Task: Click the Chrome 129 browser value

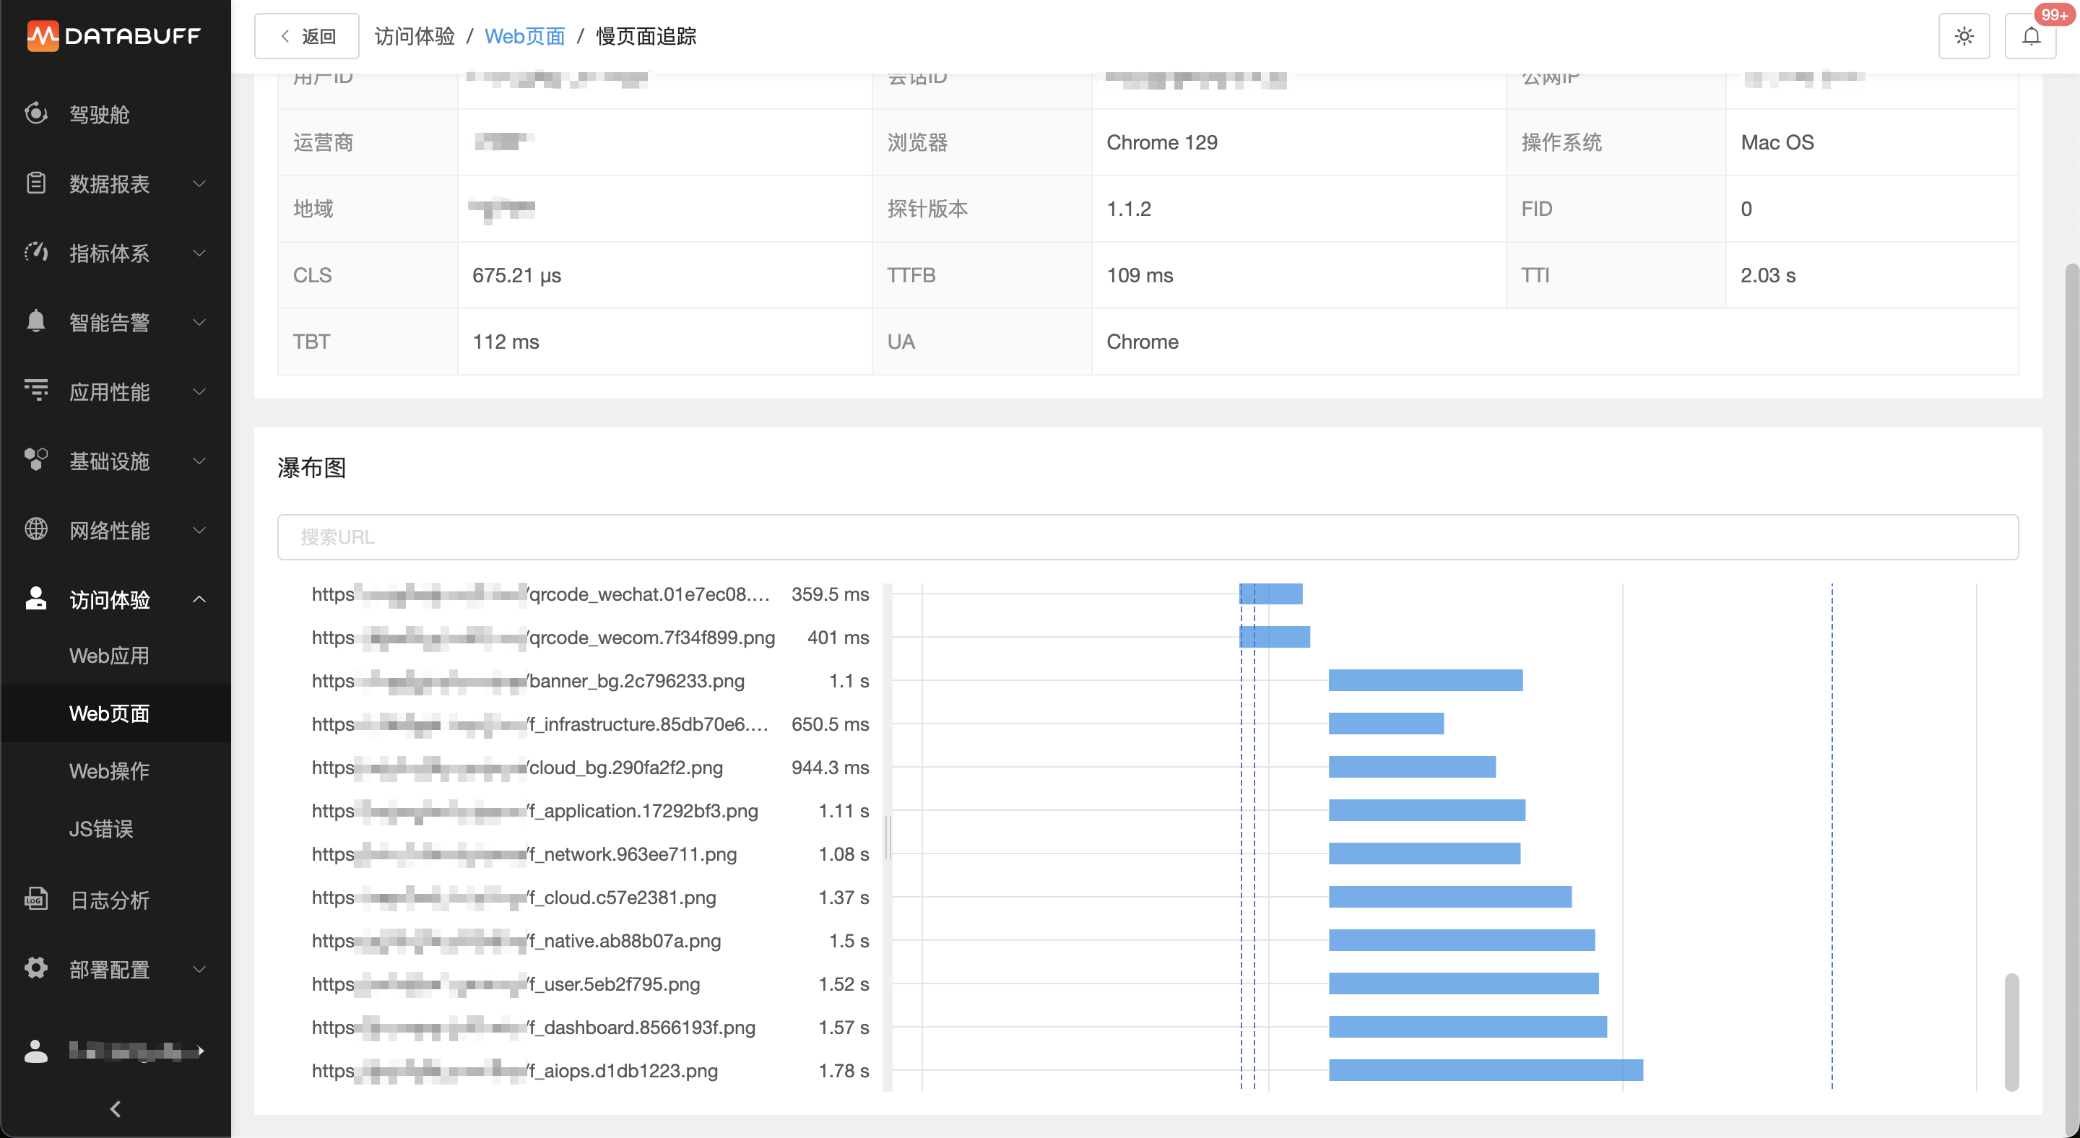Action: tap(1162, 142)
